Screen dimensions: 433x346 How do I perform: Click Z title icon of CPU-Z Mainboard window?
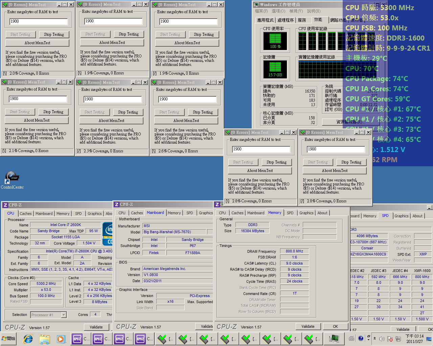pyautogui.click(x=117, y=204)
